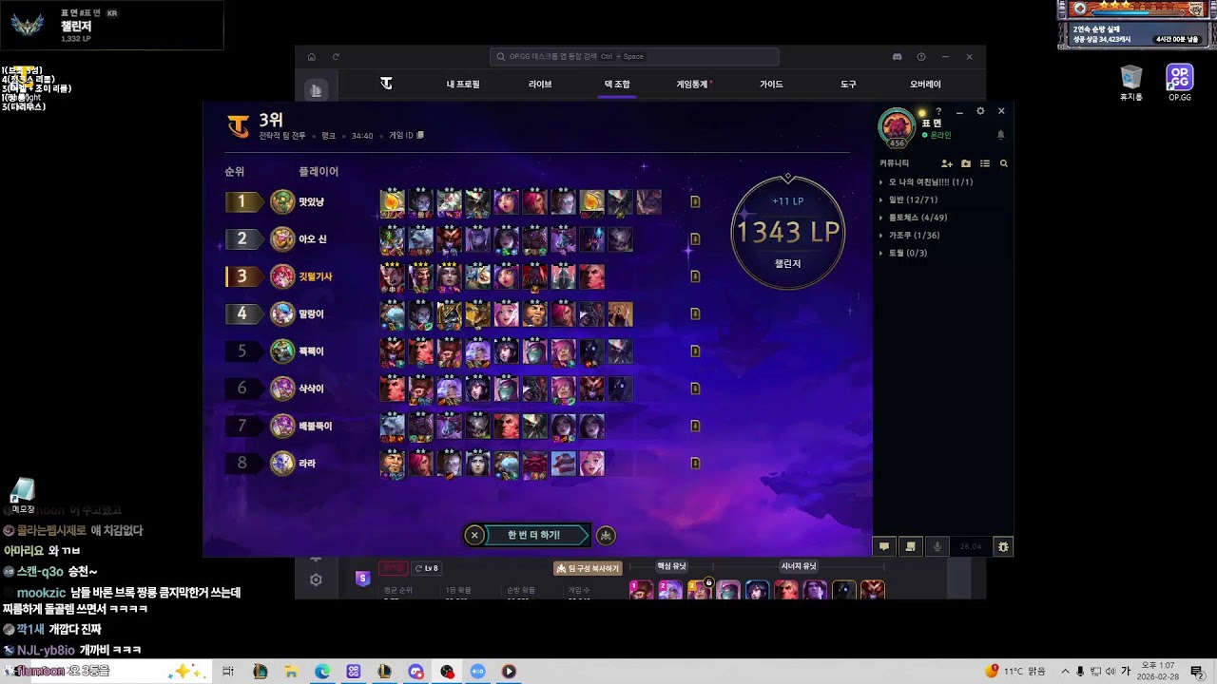
Task: Click the OP.GG search field
Action: [634, 57]
